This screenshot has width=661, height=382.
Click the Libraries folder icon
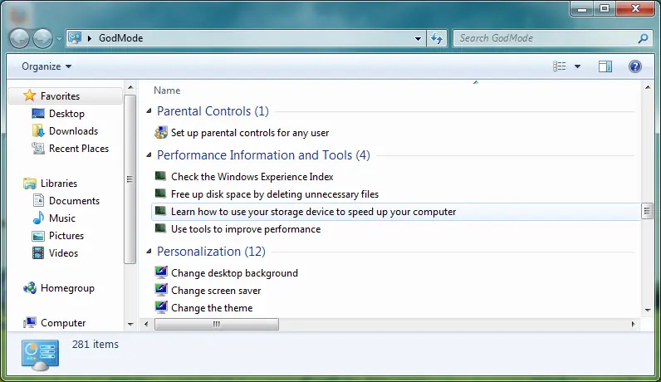coord(30,184)
